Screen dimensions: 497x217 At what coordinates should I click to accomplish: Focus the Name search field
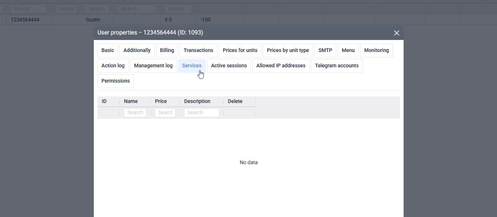point(135,113)
